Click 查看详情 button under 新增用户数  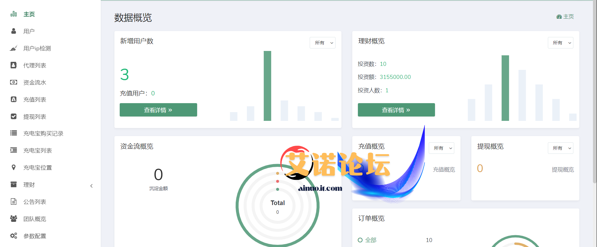[x=158, y=110]
